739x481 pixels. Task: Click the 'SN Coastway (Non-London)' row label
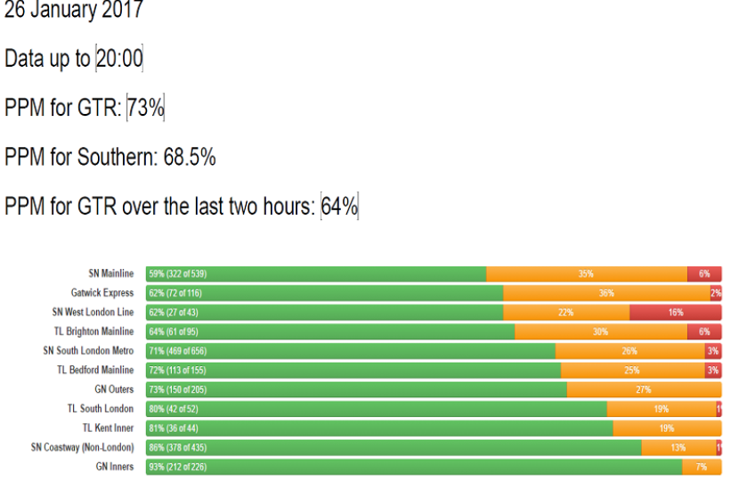point(82,447)
